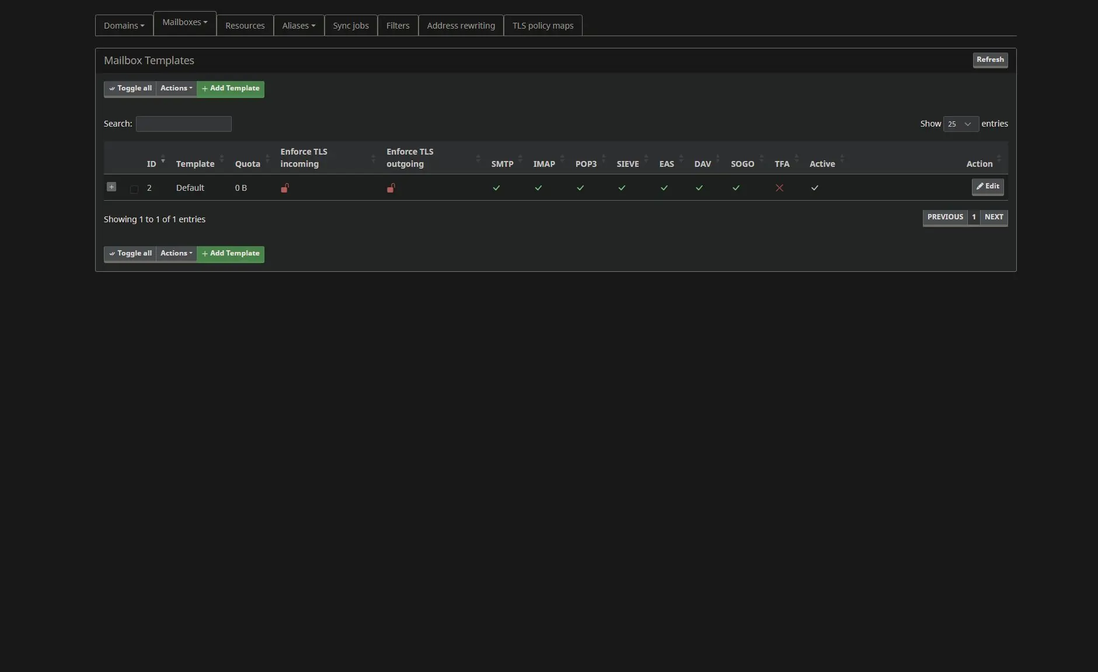1098x672 pixels.
Task: Refresh the Mailbox Templates table
Action: click(990, 60)
